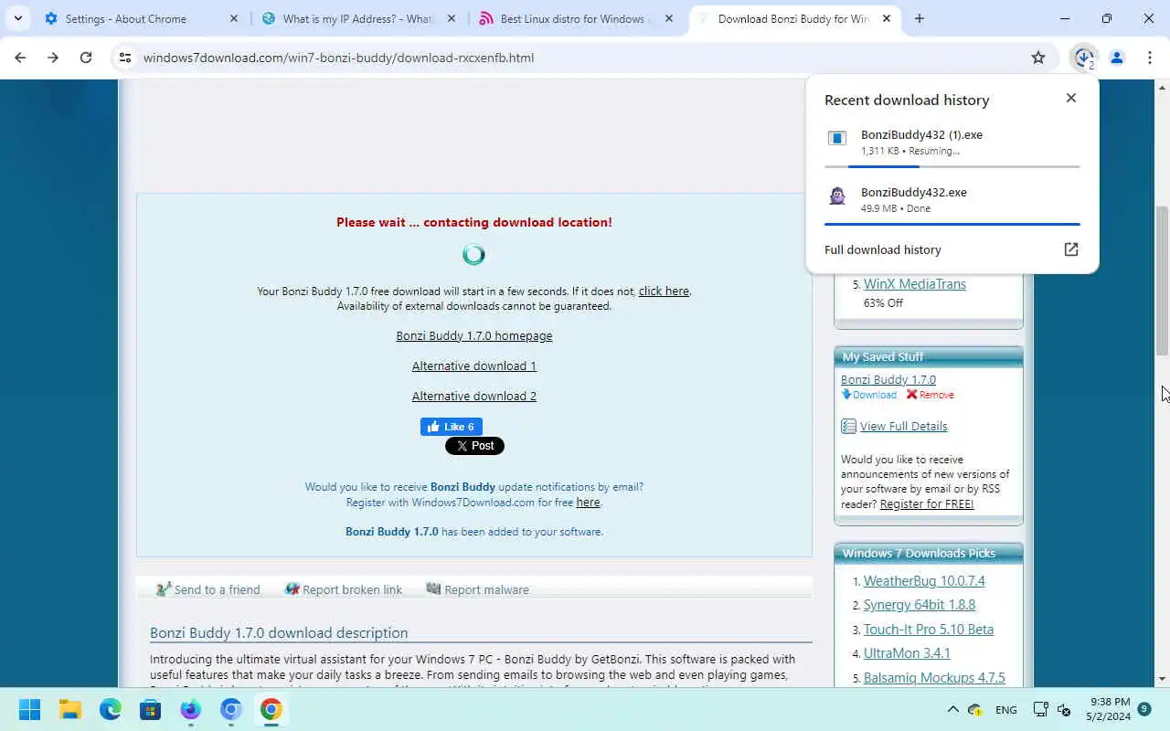Screen dimensions: 1170x731
Task: Open Synergy 64bit 1.8.8 link
Action: click(920, 605)
